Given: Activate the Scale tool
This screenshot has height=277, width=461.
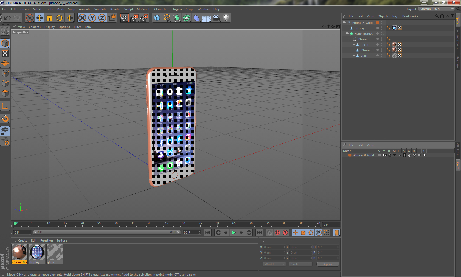Looking at the screenshot, I should point(49,18).
